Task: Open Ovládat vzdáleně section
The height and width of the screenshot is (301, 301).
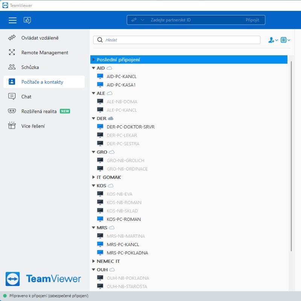Action: point(44,38)
